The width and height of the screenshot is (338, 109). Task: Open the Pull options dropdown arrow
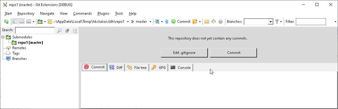pyautogui.click(x=162, y=22)
